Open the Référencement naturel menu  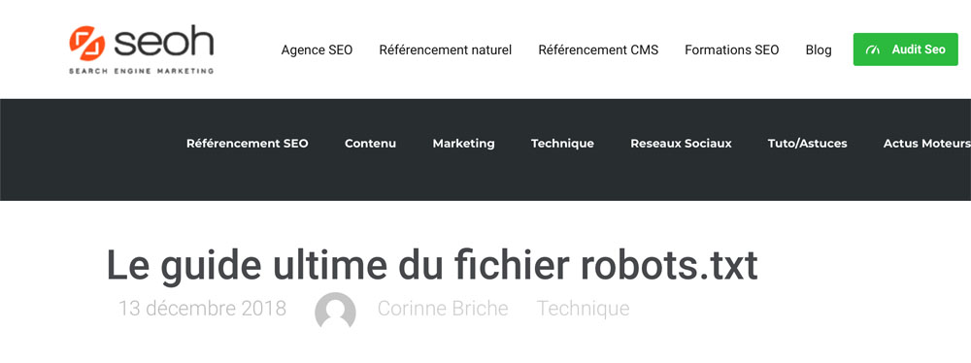click(446, 50)
